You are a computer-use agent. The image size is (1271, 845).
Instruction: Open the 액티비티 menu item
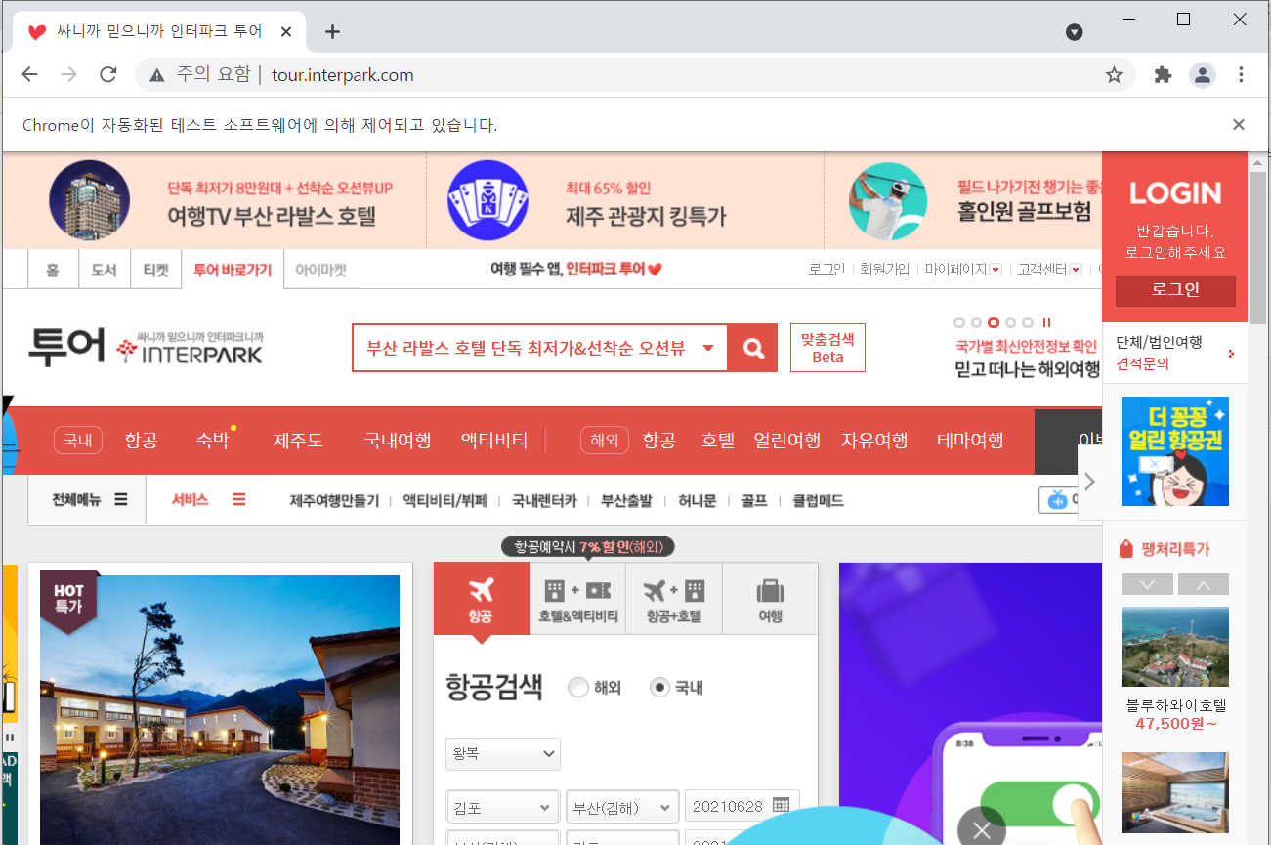(x=494, y=441)
